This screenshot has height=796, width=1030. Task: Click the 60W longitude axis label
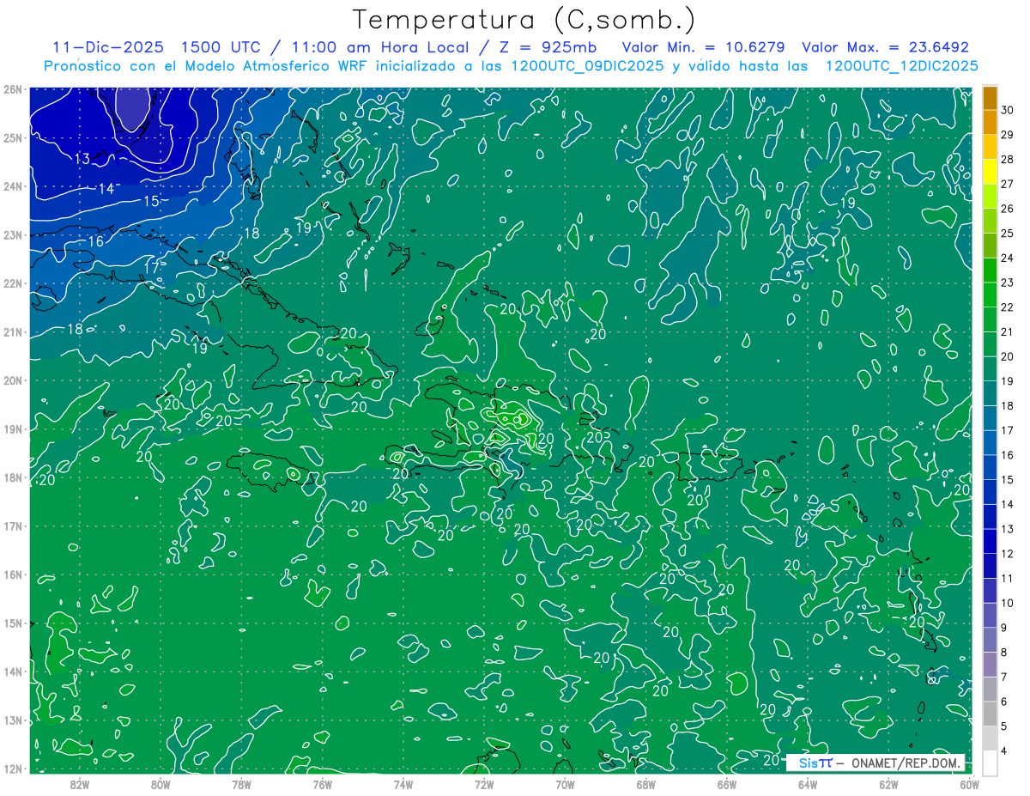[969, 784]
